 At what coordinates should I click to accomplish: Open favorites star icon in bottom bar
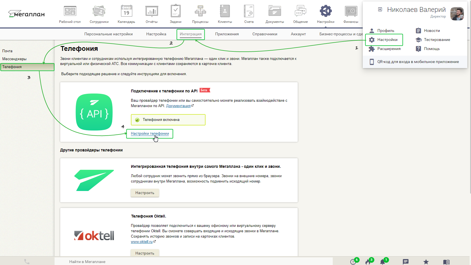pos(426,262)
